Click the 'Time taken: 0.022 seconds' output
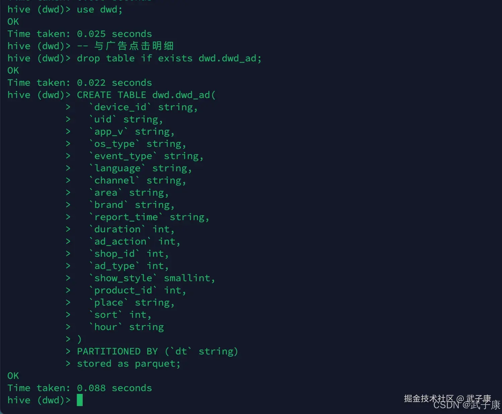The width and height of the screenshot is (502, 414). [x=80, y=83]
